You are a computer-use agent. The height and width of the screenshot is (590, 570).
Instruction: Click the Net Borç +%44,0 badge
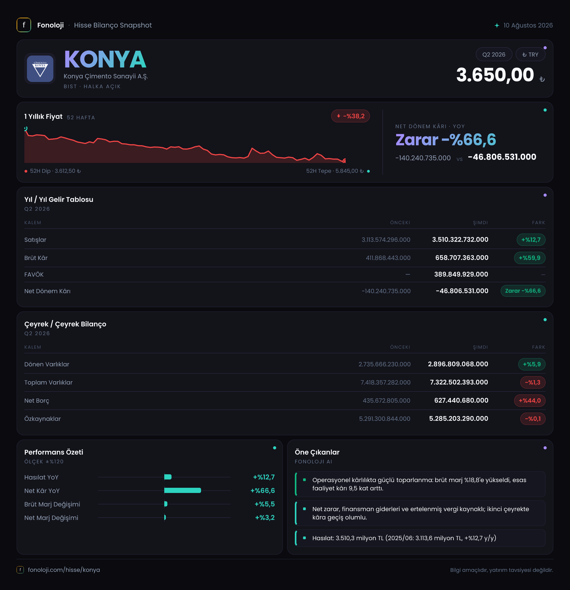tap(530, 401)
